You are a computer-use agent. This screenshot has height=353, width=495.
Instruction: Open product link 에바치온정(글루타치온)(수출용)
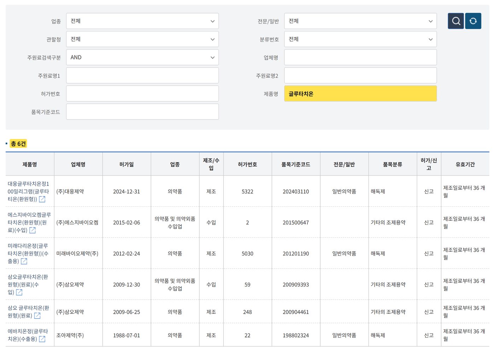pyautogui.click(x=28, y=335)
